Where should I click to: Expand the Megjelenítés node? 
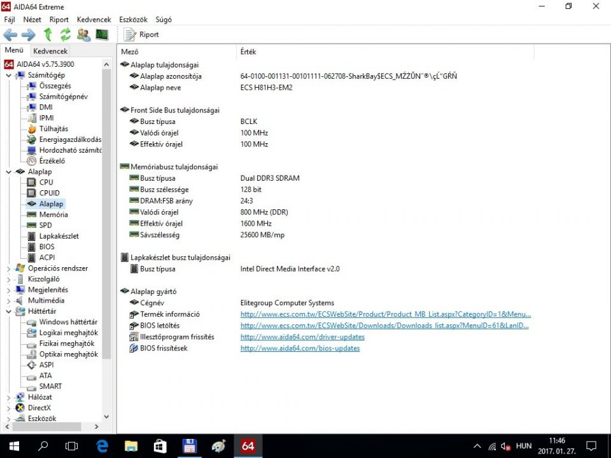[x=8, y=290]
